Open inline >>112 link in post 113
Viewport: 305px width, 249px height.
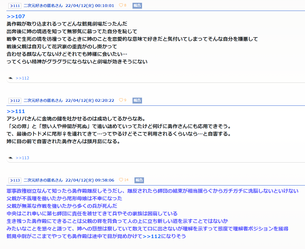tap(152, 236)
